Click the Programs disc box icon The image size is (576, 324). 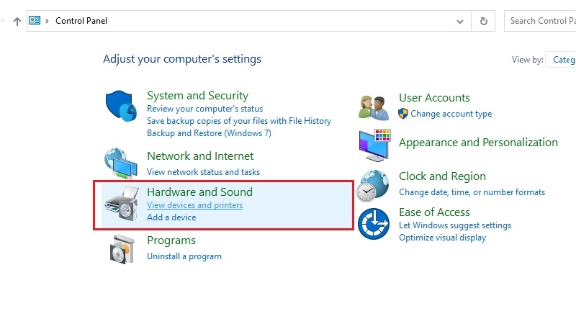(121, 248)
